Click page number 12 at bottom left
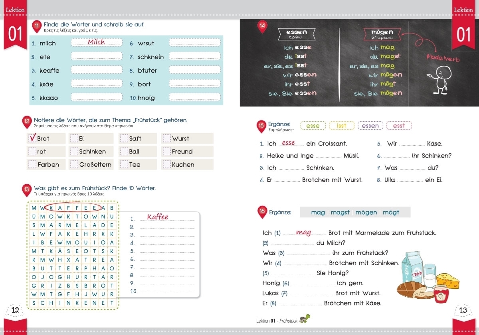This screenshot has height=335, width=479. click(x=16, y=310)
